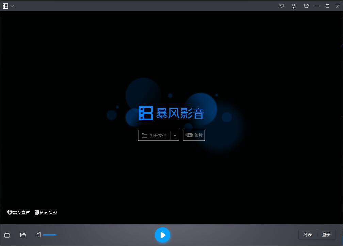Click the volume slider track

pos(53,235)
